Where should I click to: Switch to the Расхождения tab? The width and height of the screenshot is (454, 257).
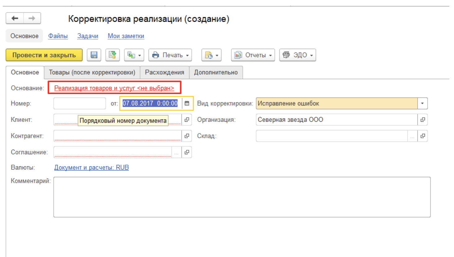click(164, 72)
